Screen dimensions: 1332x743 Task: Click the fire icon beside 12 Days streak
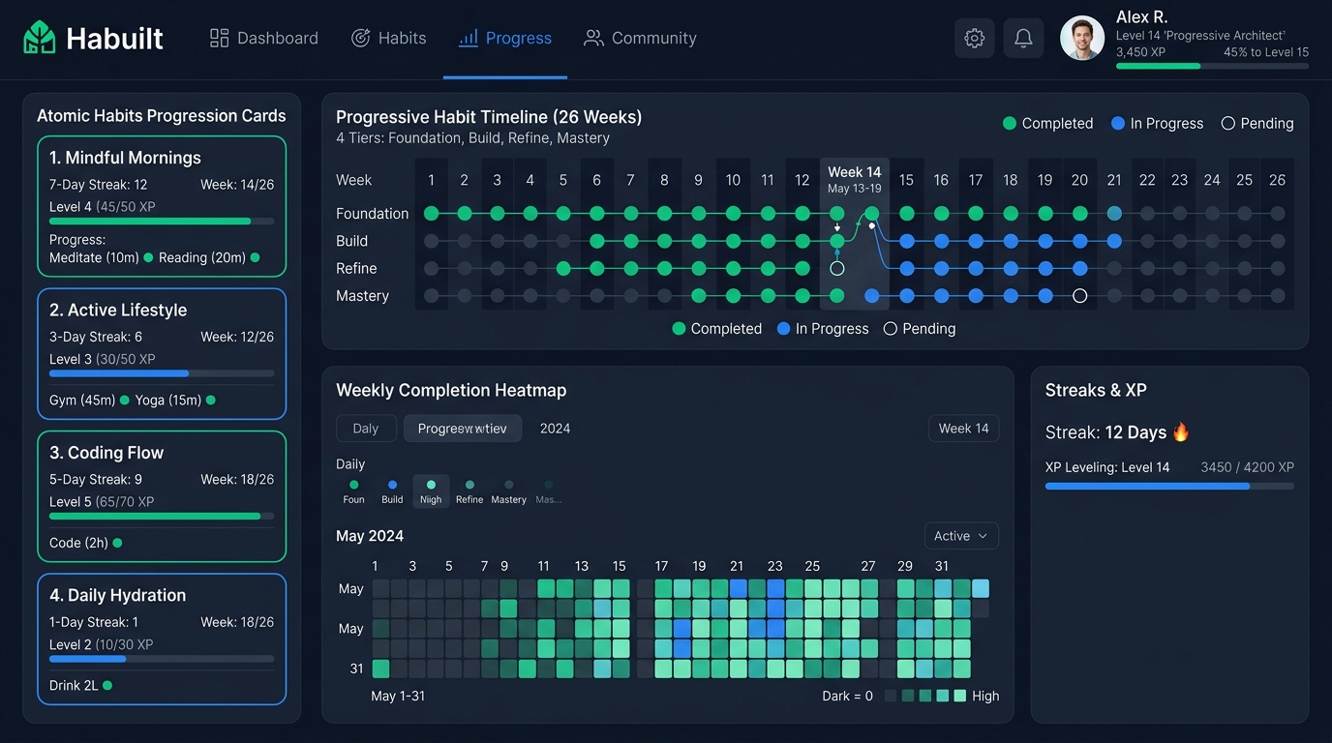(x=1180, y=431)
